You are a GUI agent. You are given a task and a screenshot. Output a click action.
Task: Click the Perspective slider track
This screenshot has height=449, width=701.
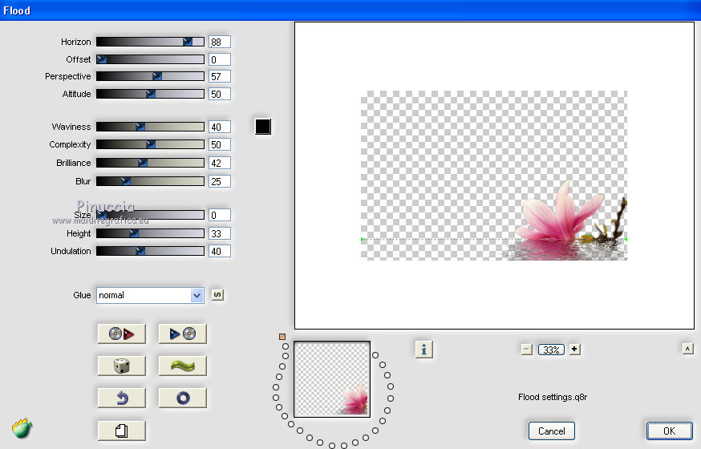[150, 76]
